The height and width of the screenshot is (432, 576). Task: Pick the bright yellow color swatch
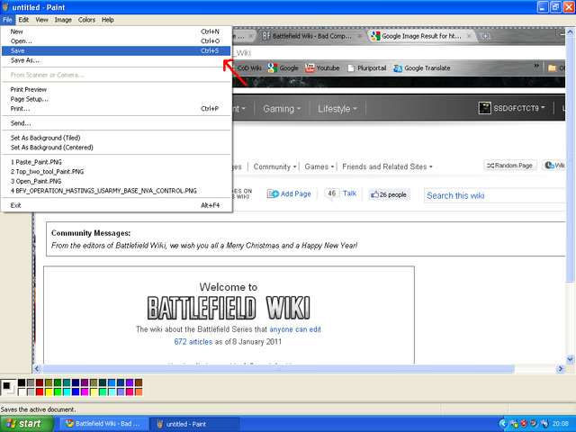(x=49, y=392)
